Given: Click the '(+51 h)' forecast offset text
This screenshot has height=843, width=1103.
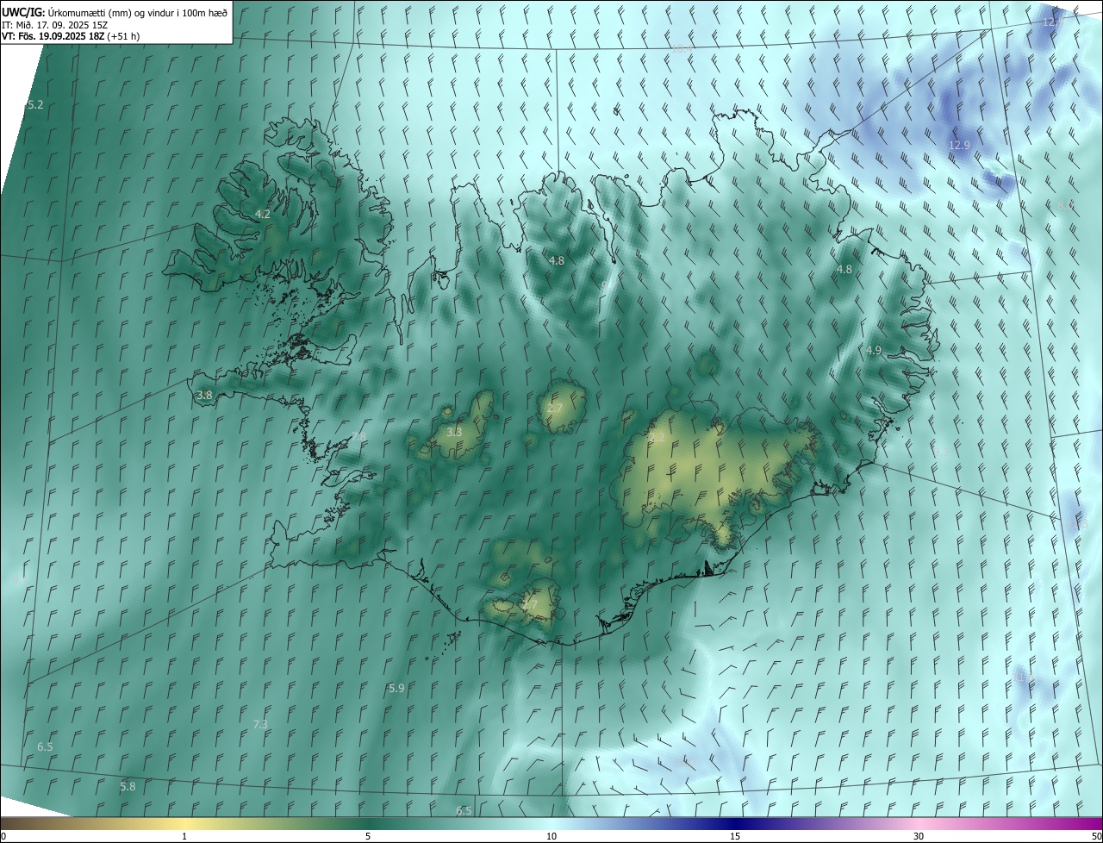Looking at the screenshot, I should point(122,36).
